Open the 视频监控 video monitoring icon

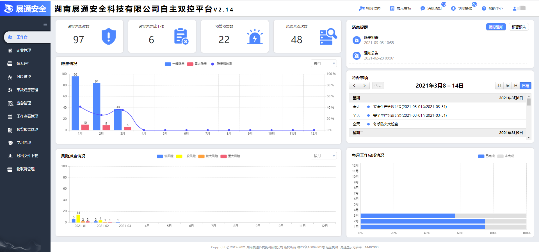pos(362,8)
